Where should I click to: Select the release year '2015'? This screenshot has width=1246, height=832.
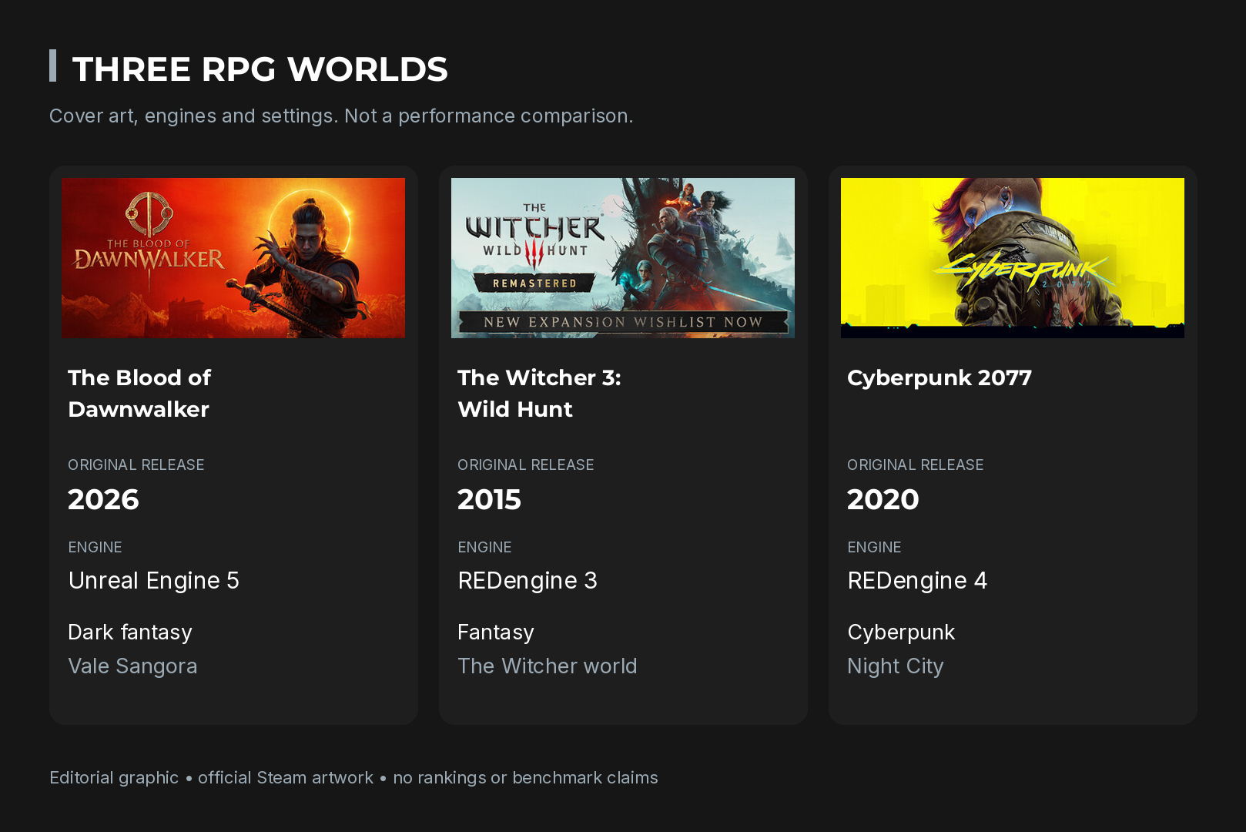[x=489, y=499]
